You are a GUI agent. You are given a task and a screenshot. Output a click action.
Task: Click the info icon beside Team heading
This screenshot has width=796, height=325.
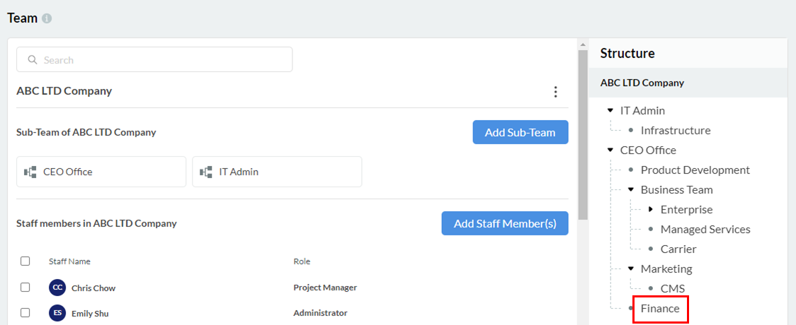[47, 18]
